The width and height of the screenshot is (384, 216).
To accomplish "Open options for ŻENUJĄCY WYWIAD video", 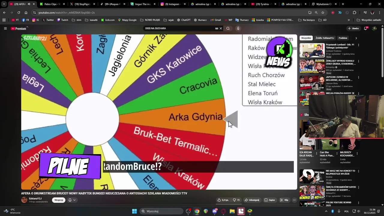I will click(x=358, y=61).
